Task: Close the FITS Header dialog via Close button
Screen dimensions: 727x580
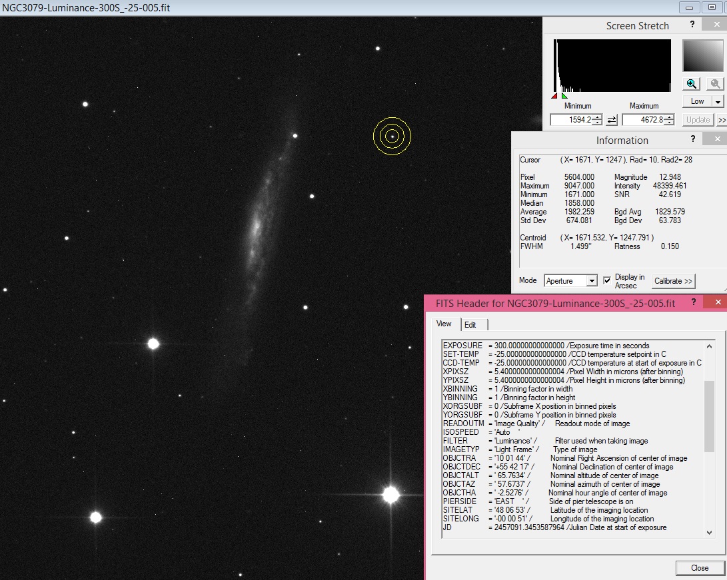Action: tap(700, 567)
